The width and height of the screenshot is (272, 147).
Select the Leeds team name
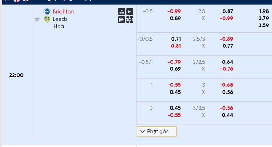click(x=60, y=19)
